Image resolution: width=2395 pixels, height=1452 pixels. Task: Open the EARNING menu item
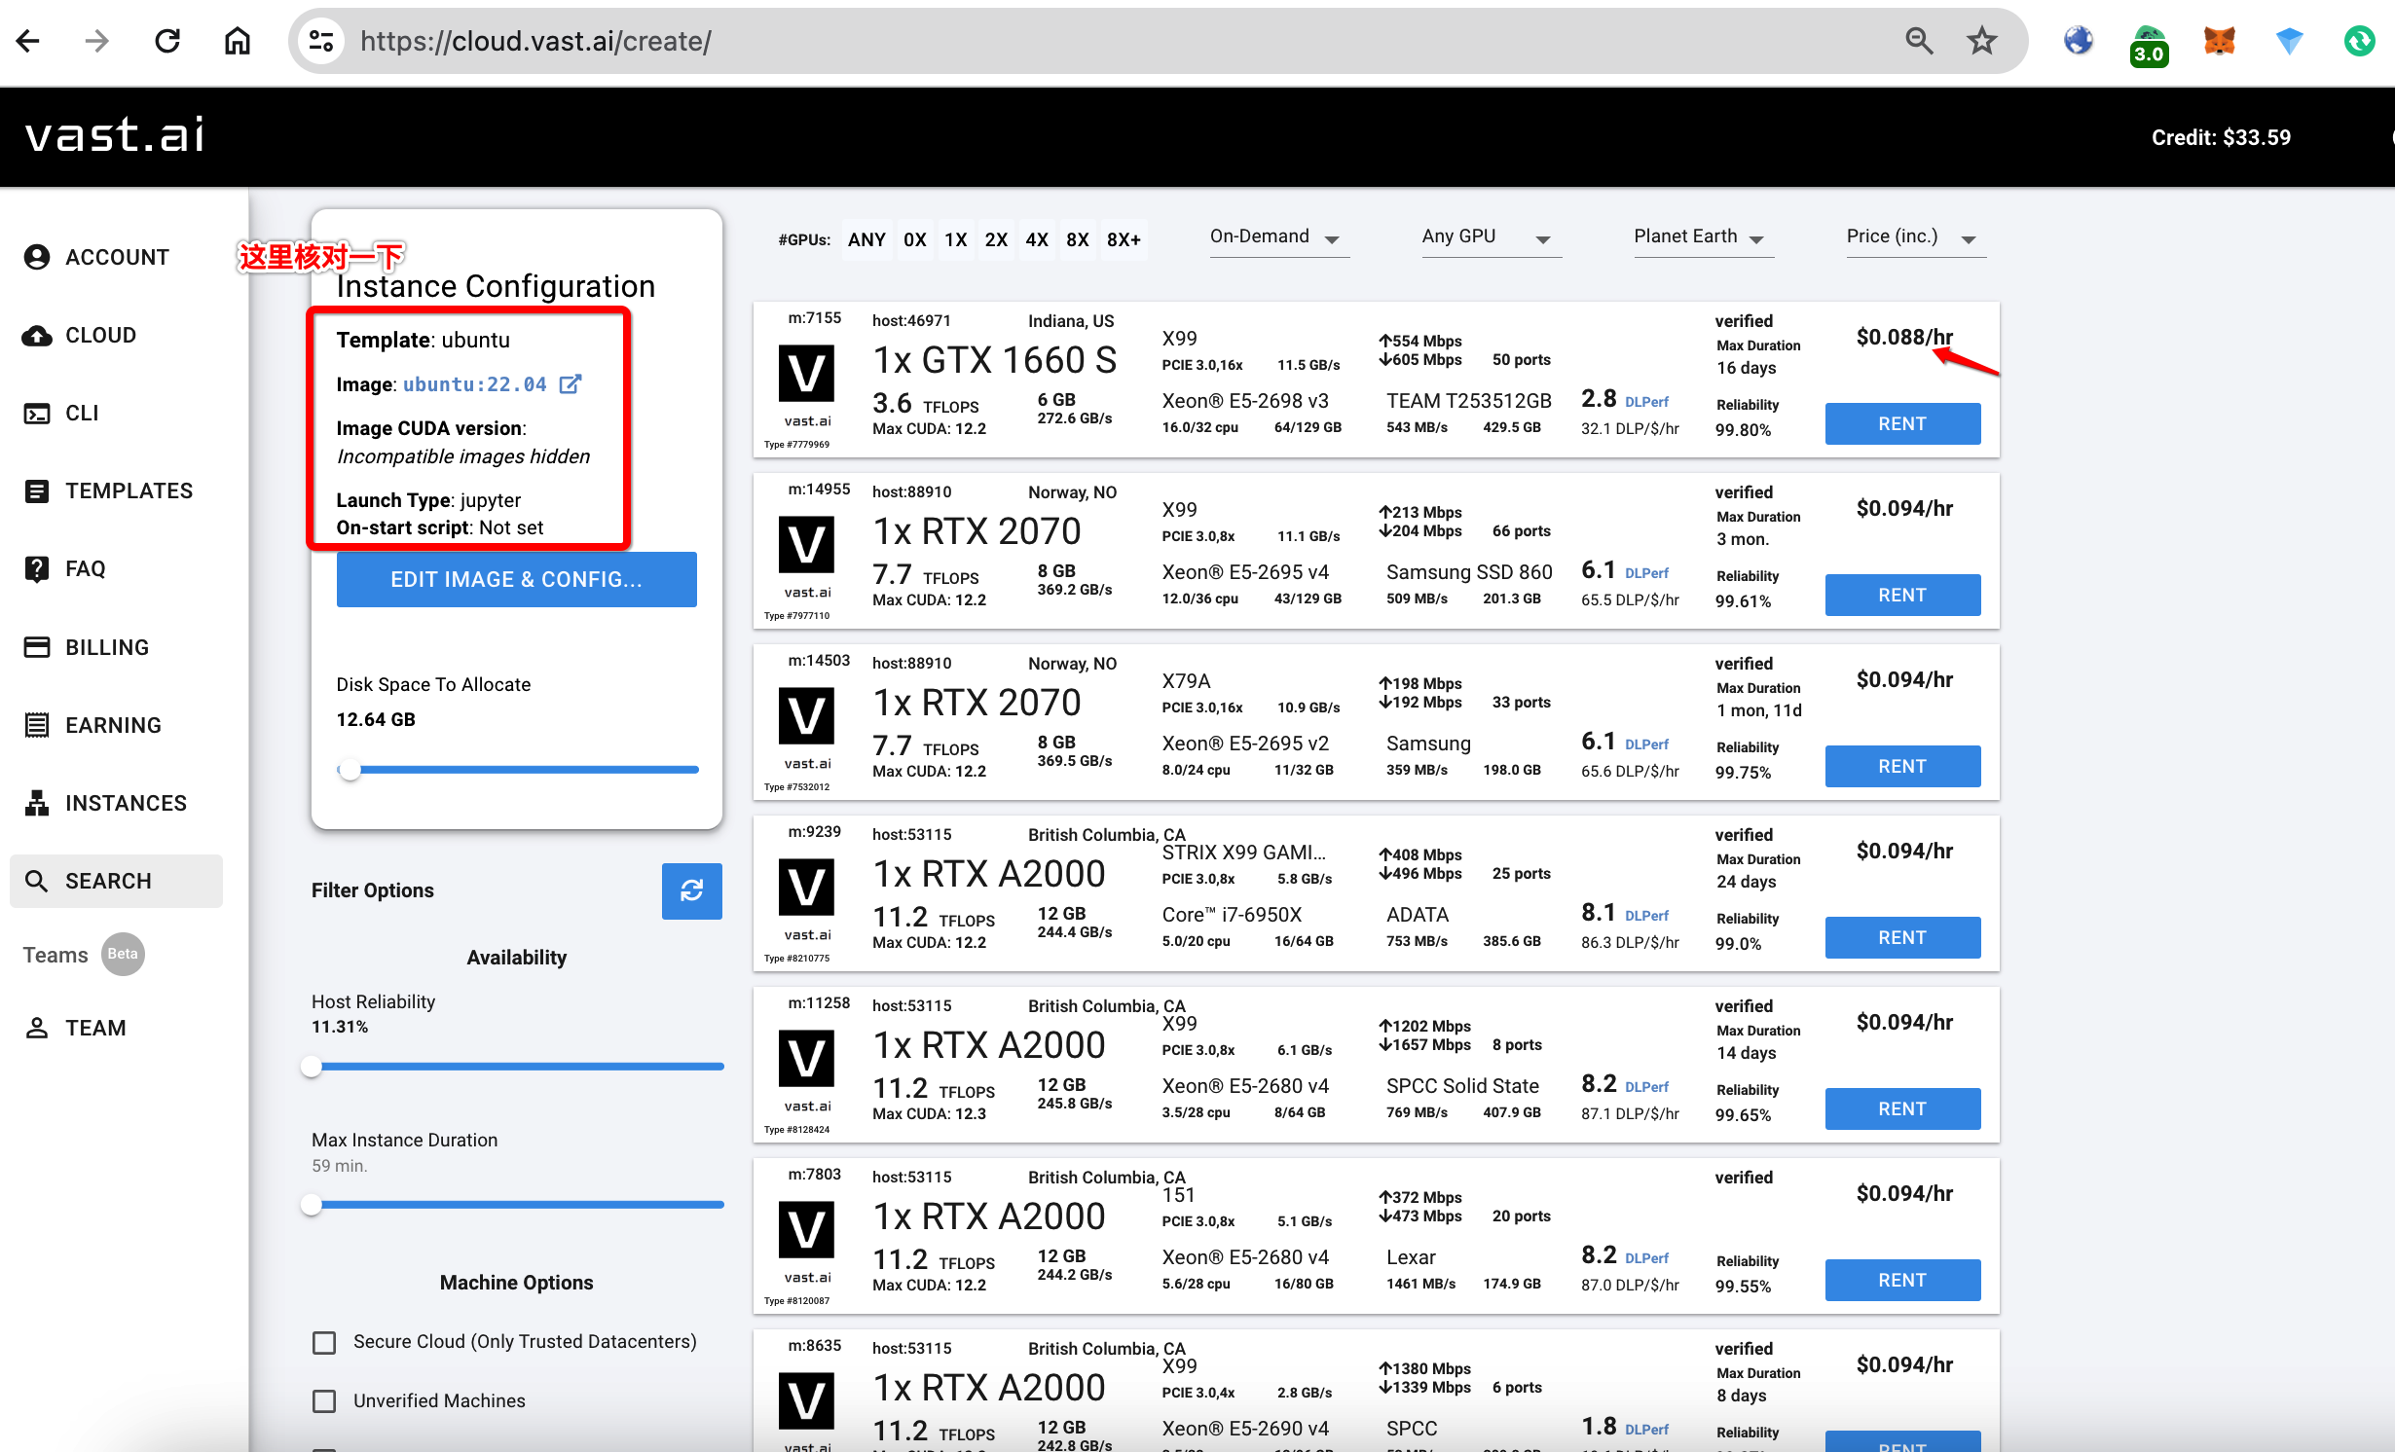click(x=117, y=725)
